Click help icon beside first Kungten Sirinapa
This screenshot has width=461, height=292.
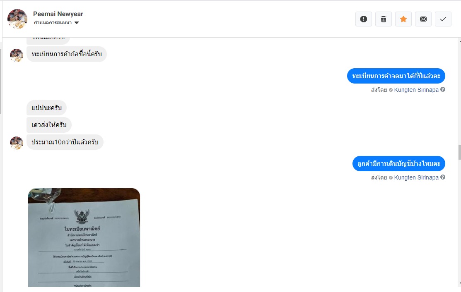(443, 89)
